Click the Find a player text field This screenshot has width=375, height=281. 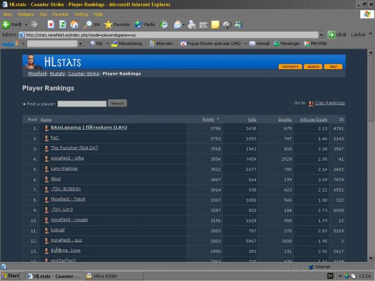pos(82,103)
